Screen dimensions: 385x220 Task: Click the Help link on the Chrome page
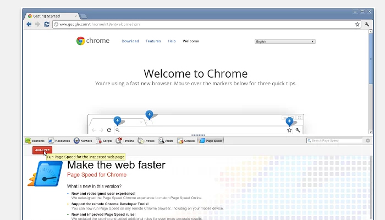(172, 41)
